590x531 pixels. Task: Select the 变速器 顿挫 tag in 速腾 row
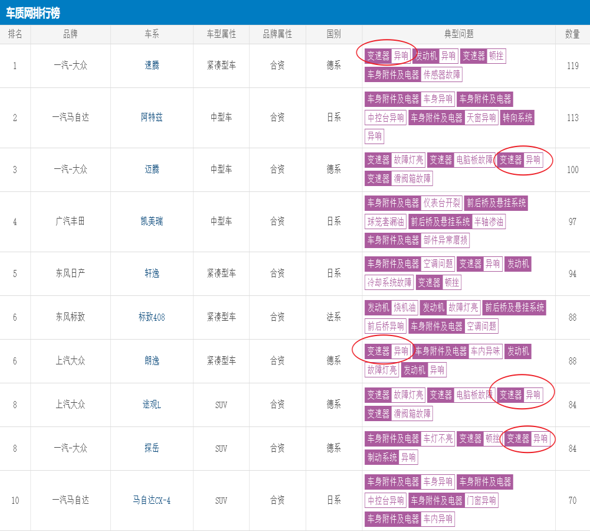pos(483,56)
